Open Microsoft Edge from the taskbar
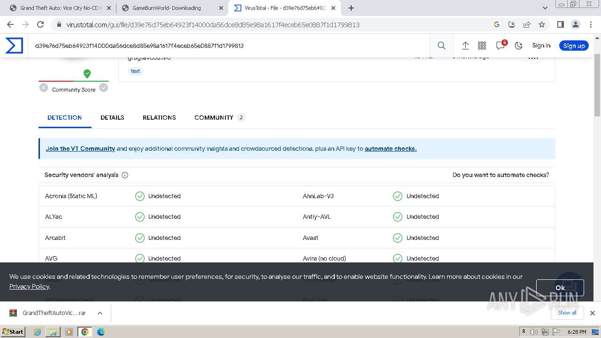Image resolution: width=601 pixels, height=338 pixels. [101, 331]
